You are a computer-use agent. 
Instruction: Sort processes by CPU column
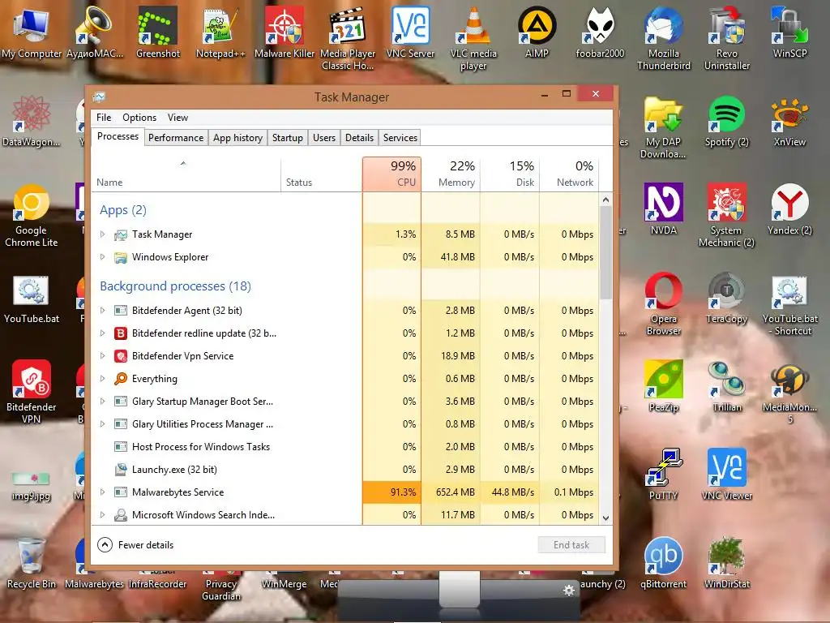[x=391, y=174]
